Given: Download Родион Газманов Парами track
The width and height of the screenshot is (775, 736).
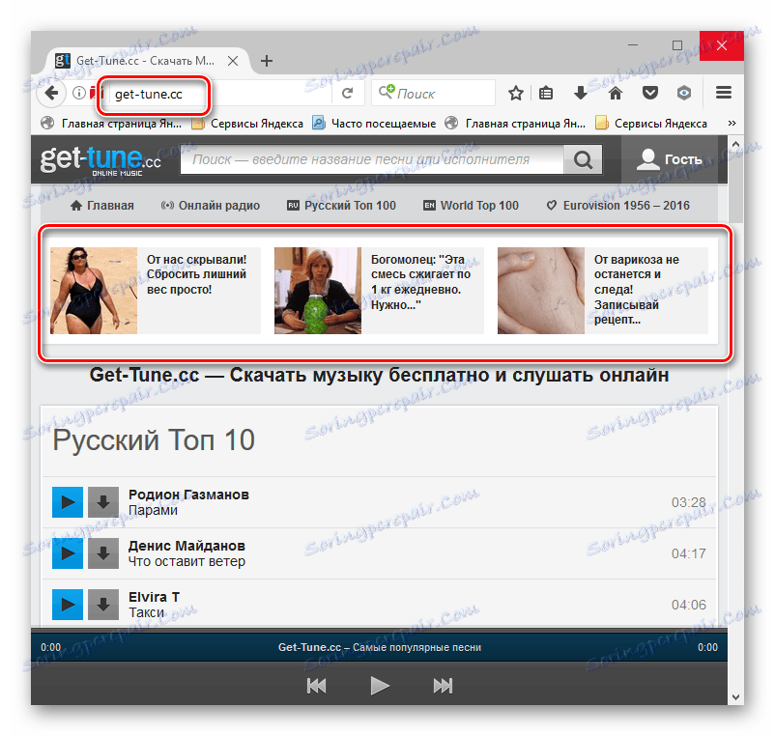Looking at the screenshot, I should [x=103, y=502].
